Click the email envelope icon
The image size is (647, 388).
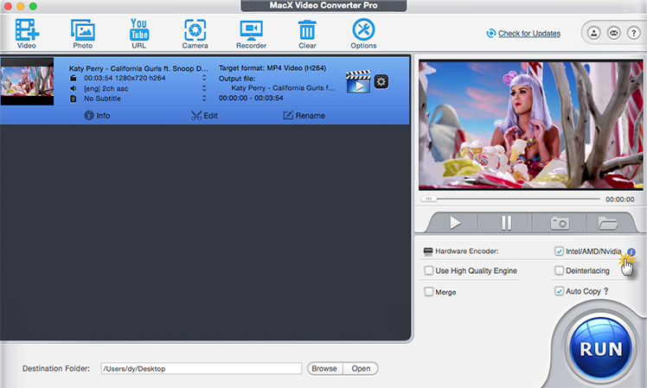pyautogui.click(x=613, y=33)
